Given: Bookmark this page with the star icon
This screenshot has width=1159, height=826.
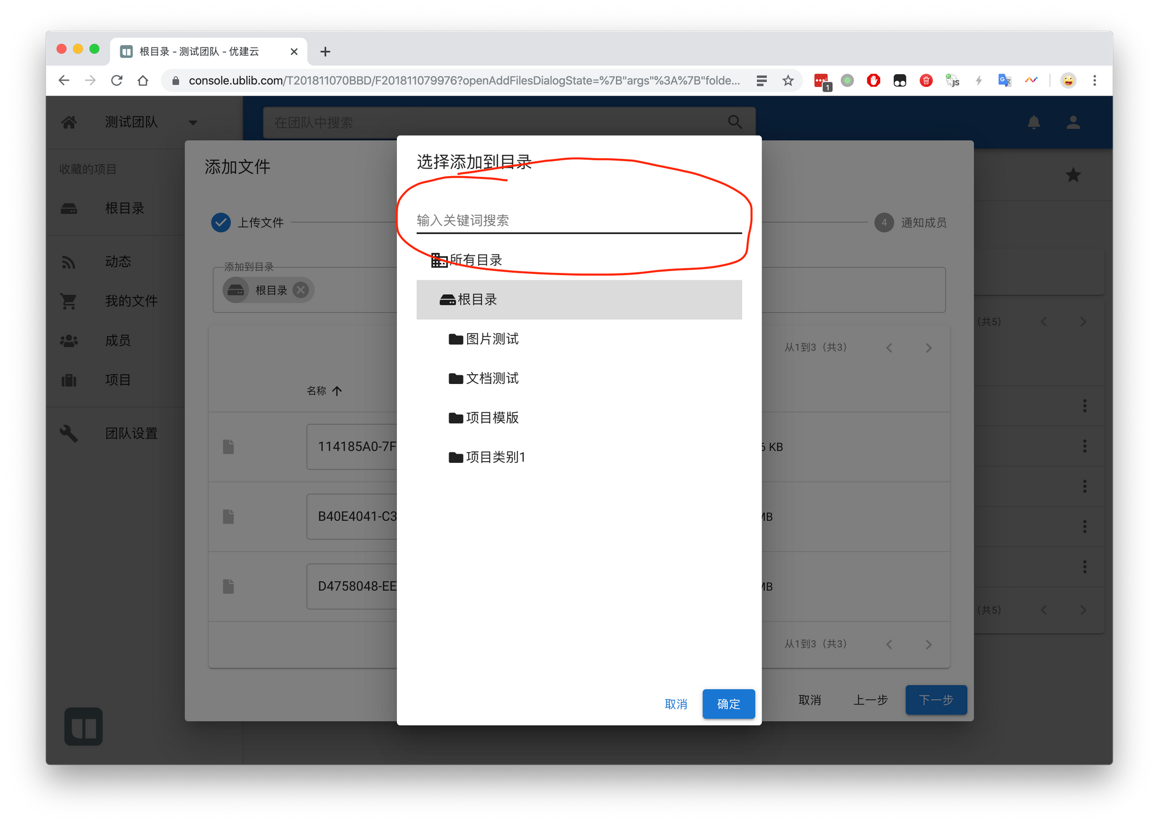Looking at the screenshot, I should coord(788,81).
